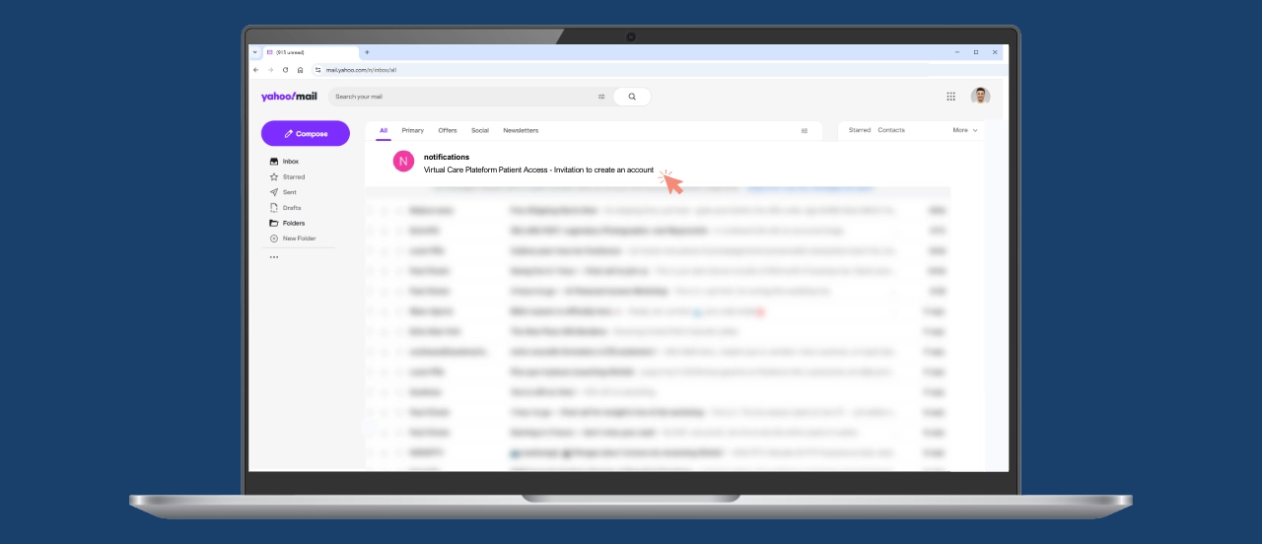Select the Offers tab
Screen dimensions: 1262x544
point(448,130)
